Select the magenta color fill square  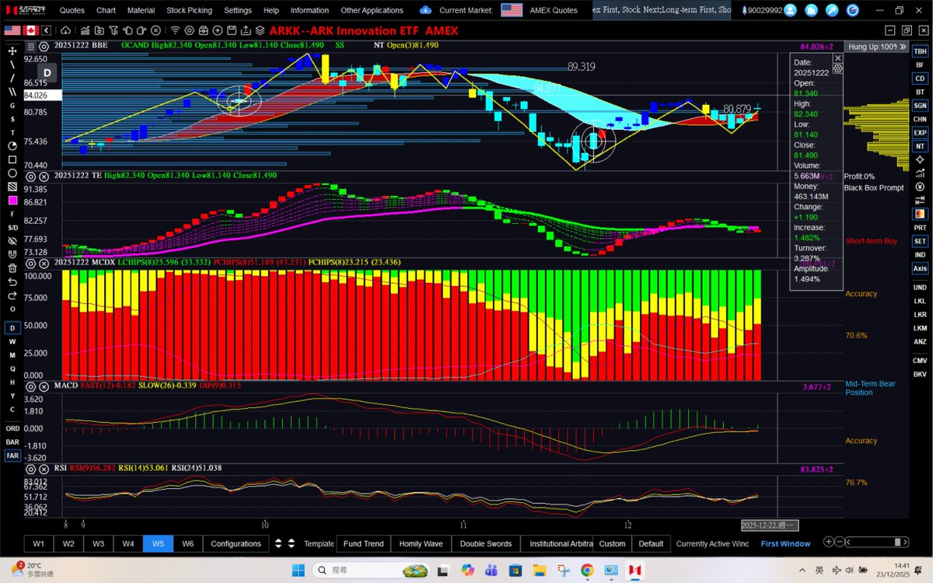pos(12,200)
